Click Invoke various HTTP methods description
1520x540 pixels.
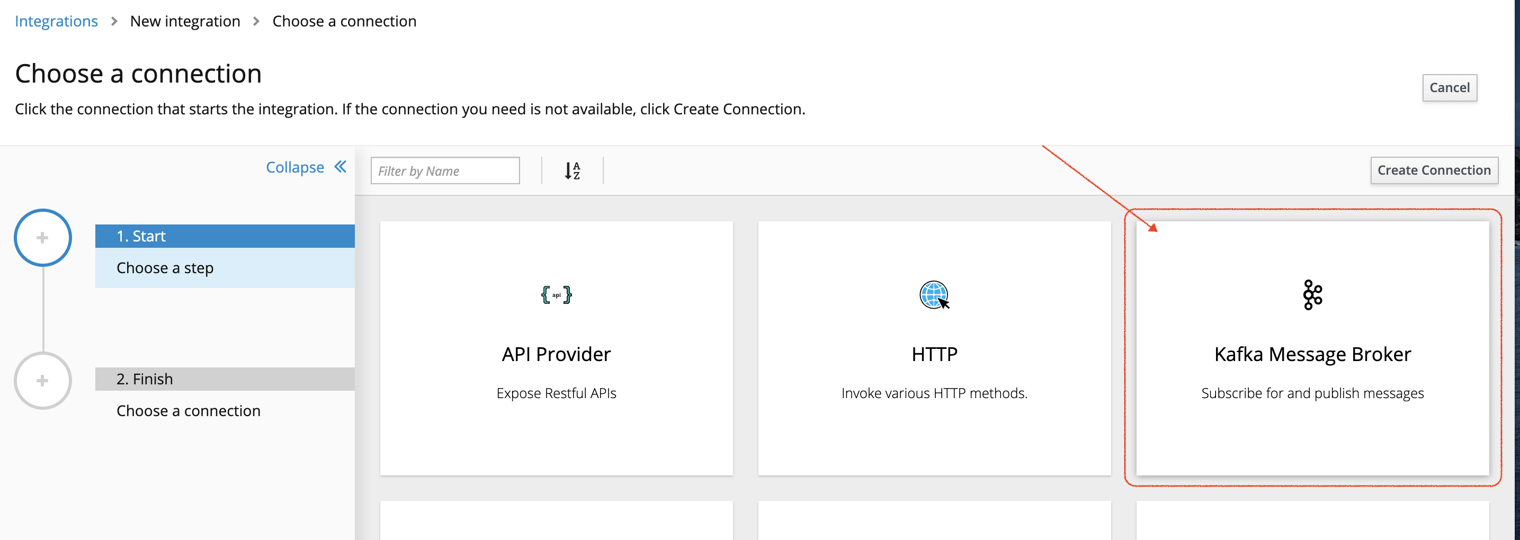click(x=935, y=393)
